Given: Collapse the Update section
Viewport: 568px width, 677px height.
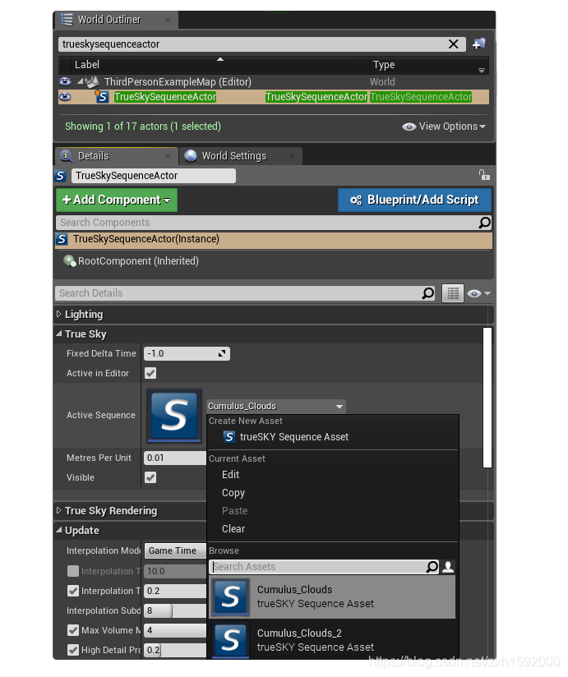Looking at the screenshot, I should pos(58,530).
